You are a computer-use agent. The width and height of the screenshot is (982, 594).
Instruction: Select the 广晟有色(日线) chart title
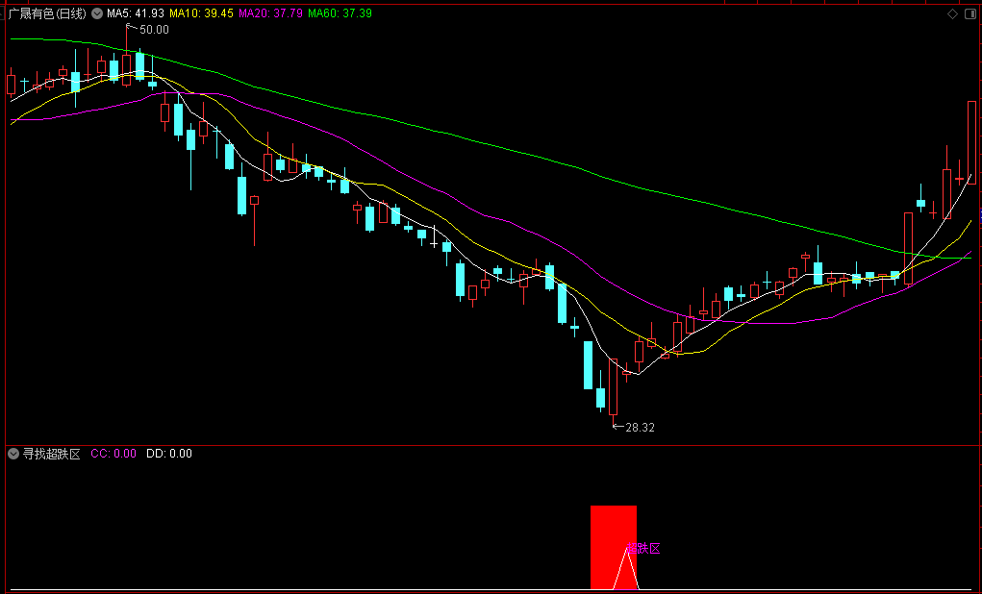click(x=47, y=13)
